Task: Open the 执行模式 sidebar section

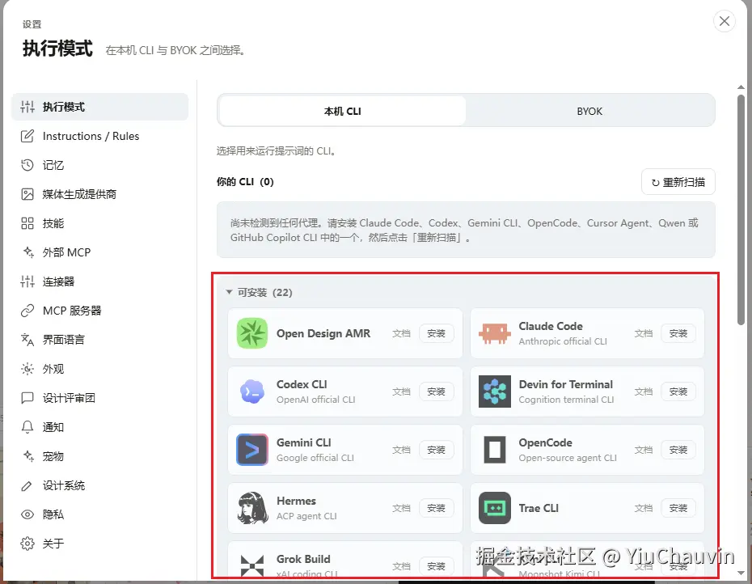Action: [x=99, y=107]
